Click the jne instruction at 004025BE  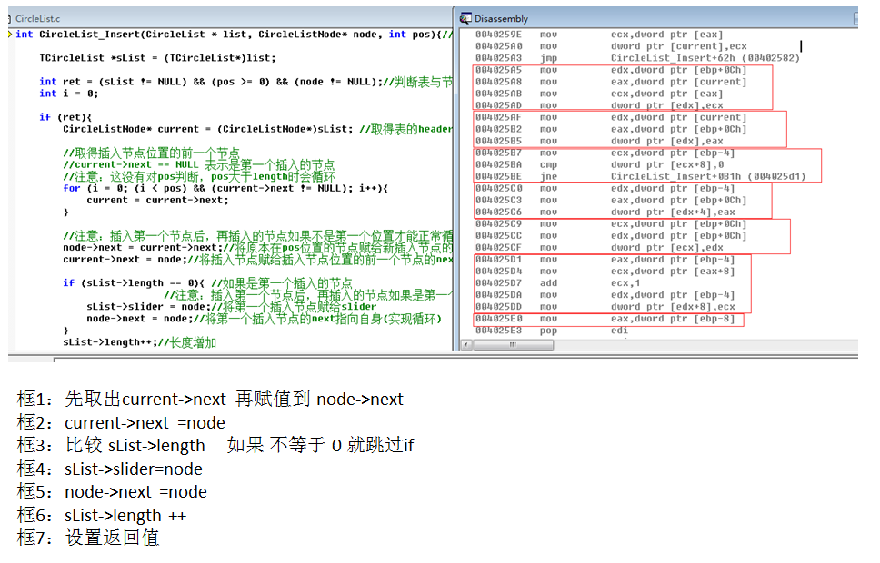548,177
